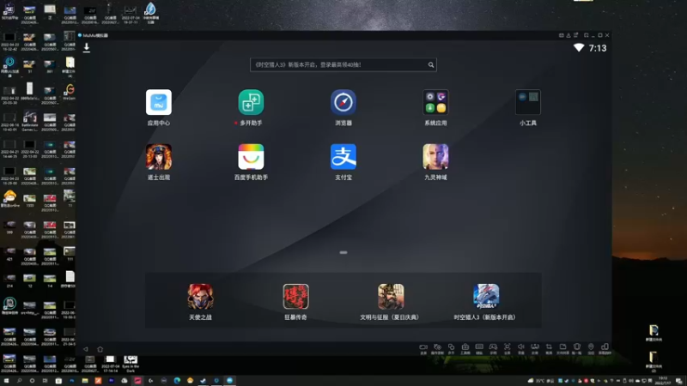Launch 文明与征服 from the dock
Viewport: 687px width, 386px height.
391,296
